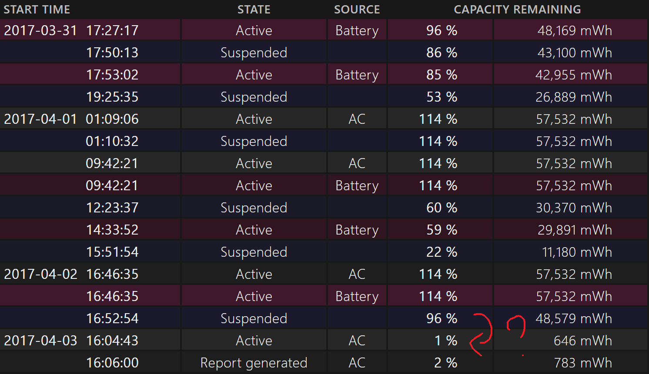Screen dimensions: 649x374
Task: Select the 2017-04-01 date cell
Action: click(40, 119)
